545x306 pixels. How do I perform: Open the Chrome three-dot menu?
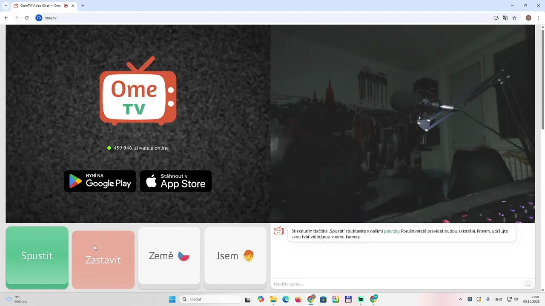(539, 18)
